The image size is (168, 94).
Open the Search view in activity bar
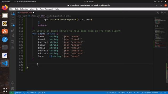pos(13,19)
